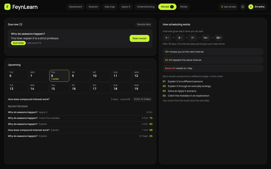Click step 03 'Solve an Apply it scenario'
271x169 pixels.
point(180,91)
